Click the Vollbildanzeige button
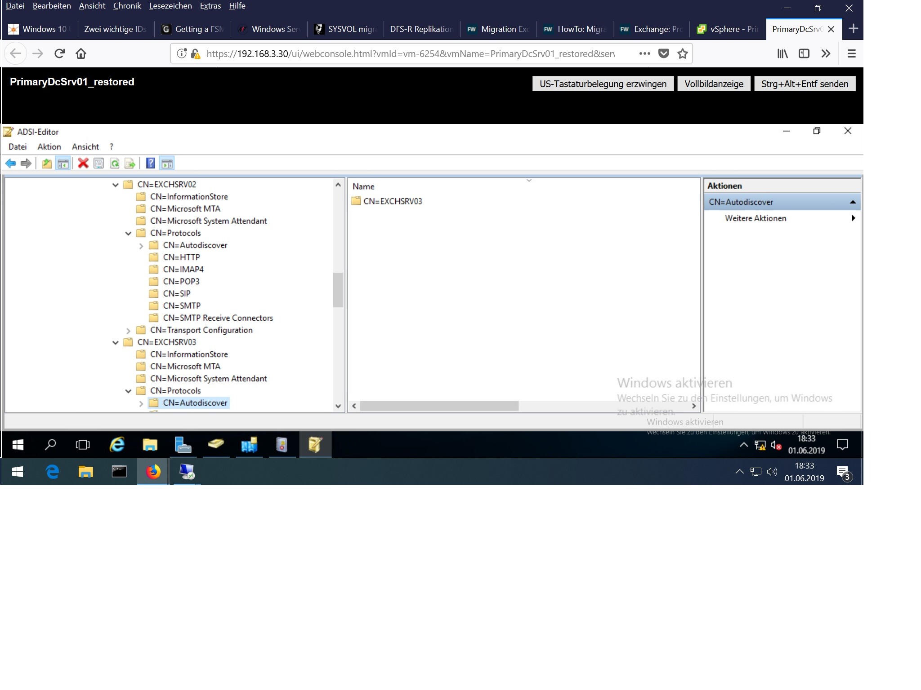 click(714, 84)
